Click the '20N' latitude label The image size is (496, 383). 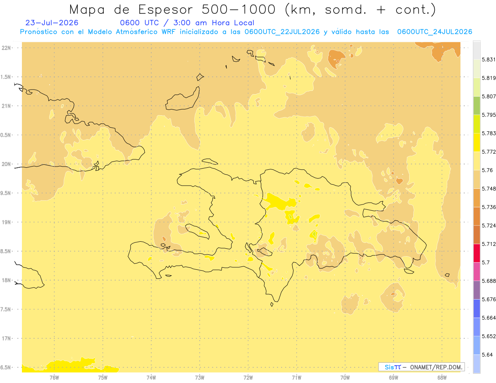6,164
